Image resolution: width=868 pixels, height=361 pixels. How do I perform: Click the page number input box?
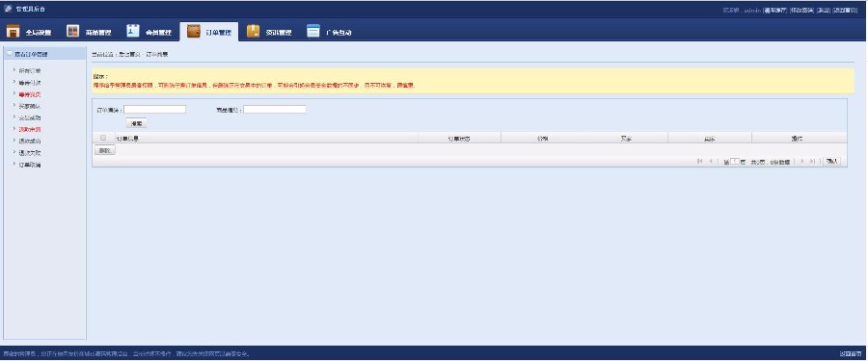point(735,162)
